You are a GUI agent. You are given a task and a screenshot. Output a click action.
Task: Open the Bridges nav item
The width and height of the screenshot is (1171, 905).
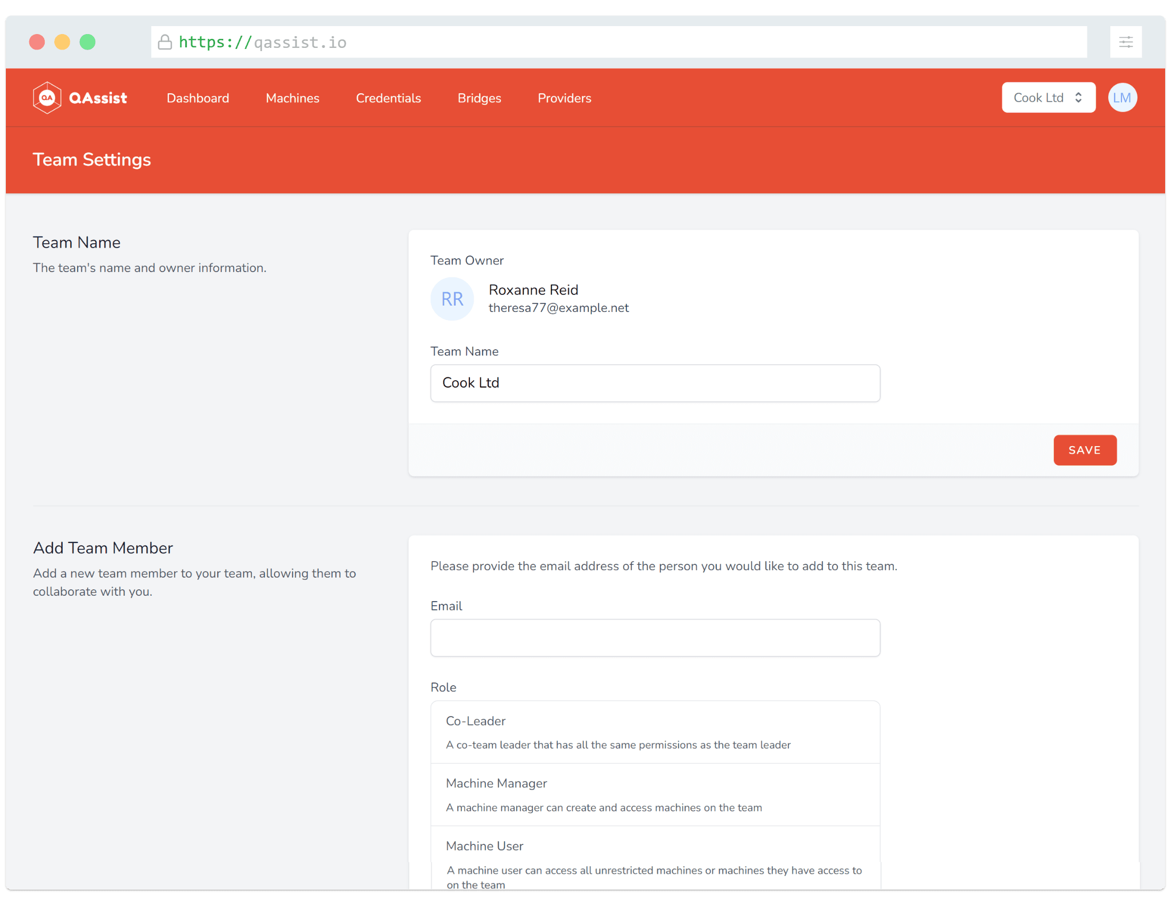click(x=479, y=98)
